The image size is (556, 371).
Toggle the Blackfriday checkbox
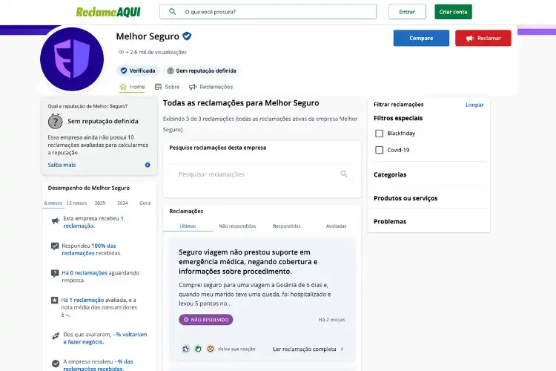pos(379,134)
